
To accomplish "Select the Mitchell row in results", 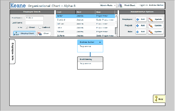I will pos(85,32).
